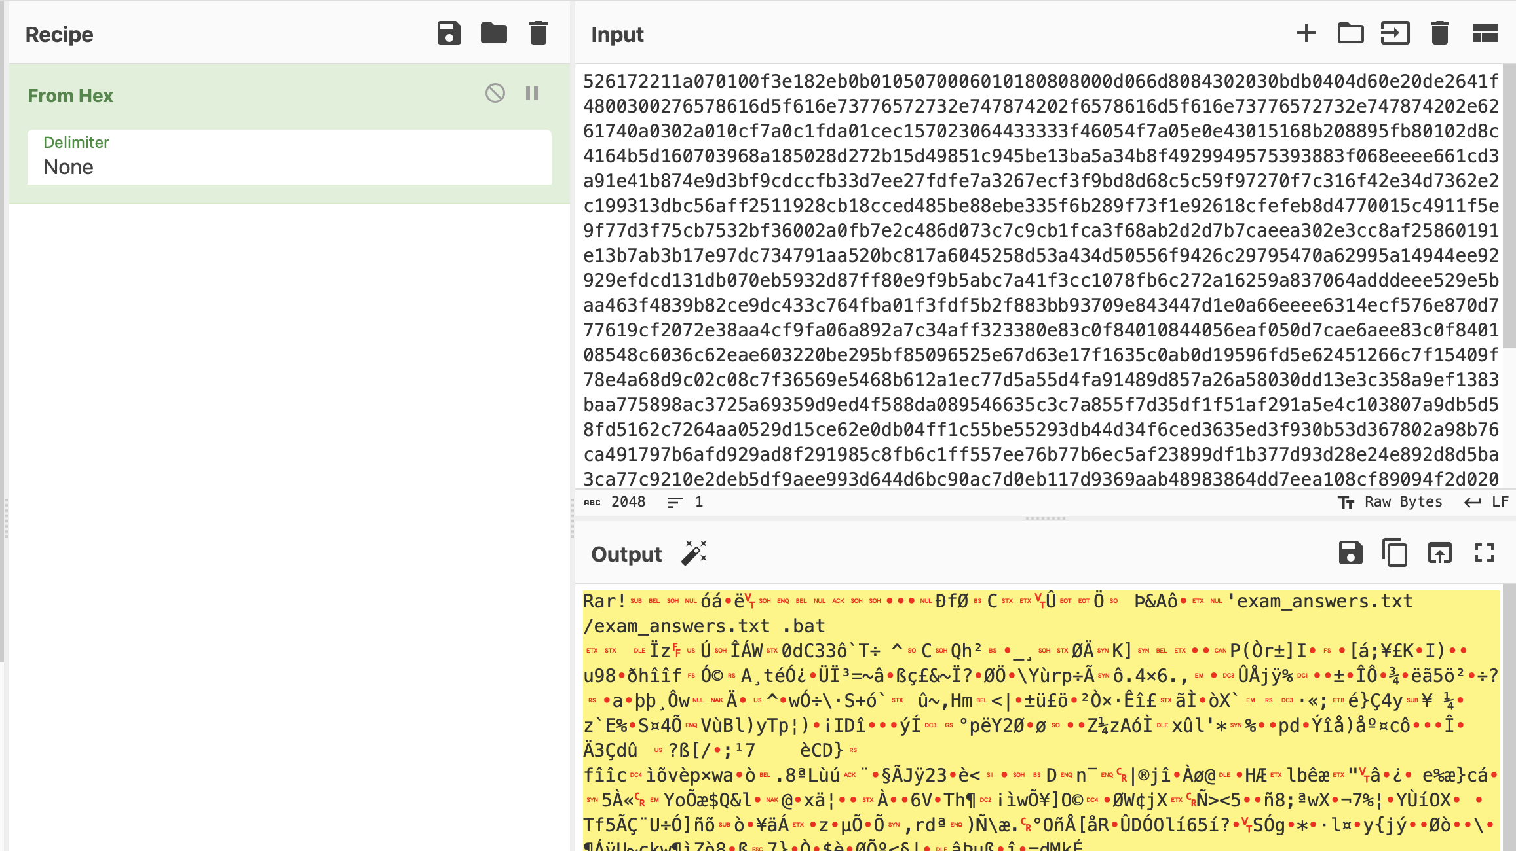Change the LF end-of-line sequence
Screen dimensions: 1516x851
(x=1487, y=502)
